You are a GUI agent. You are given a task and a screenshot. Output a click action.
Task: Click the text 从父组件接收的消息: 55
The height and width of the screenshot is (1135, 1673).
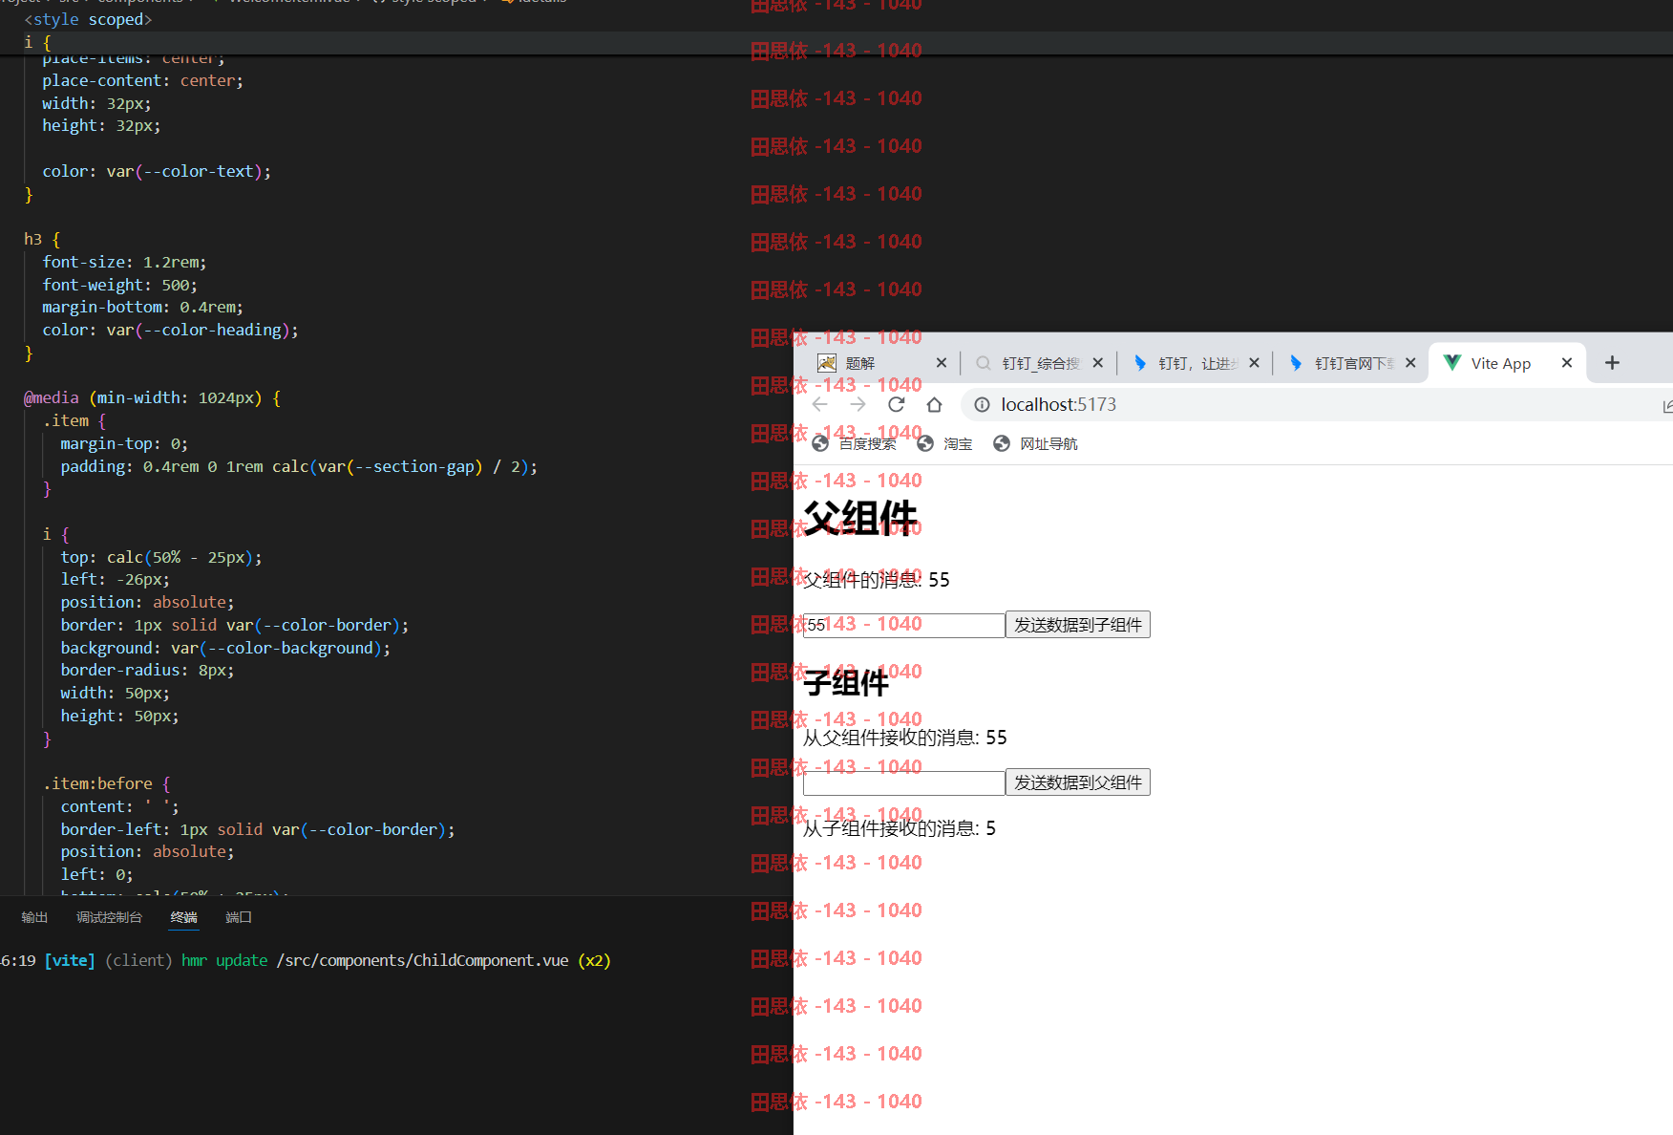coord(904,738)
